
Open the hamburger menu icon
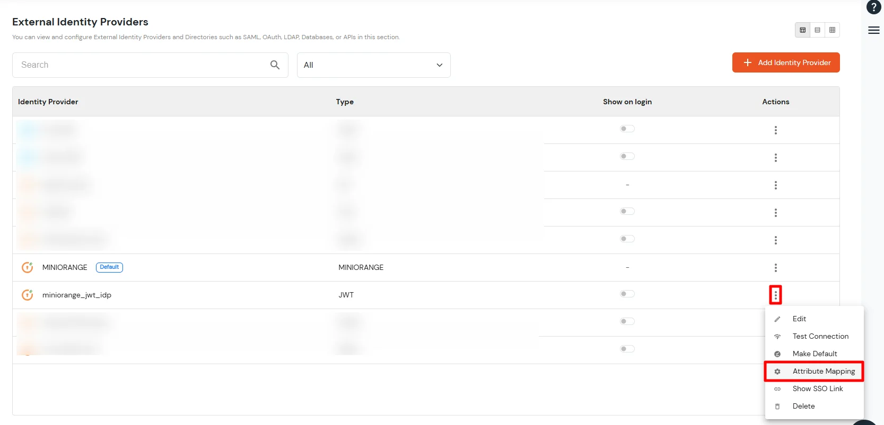873,30
